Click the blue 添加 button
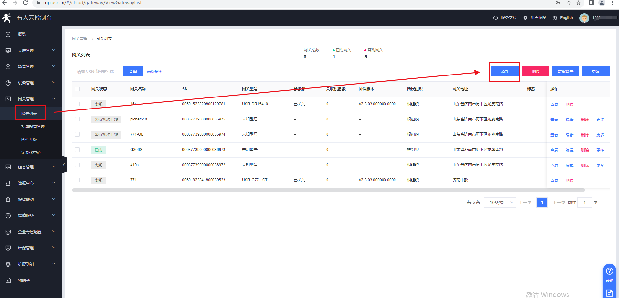 coord(505,71)
